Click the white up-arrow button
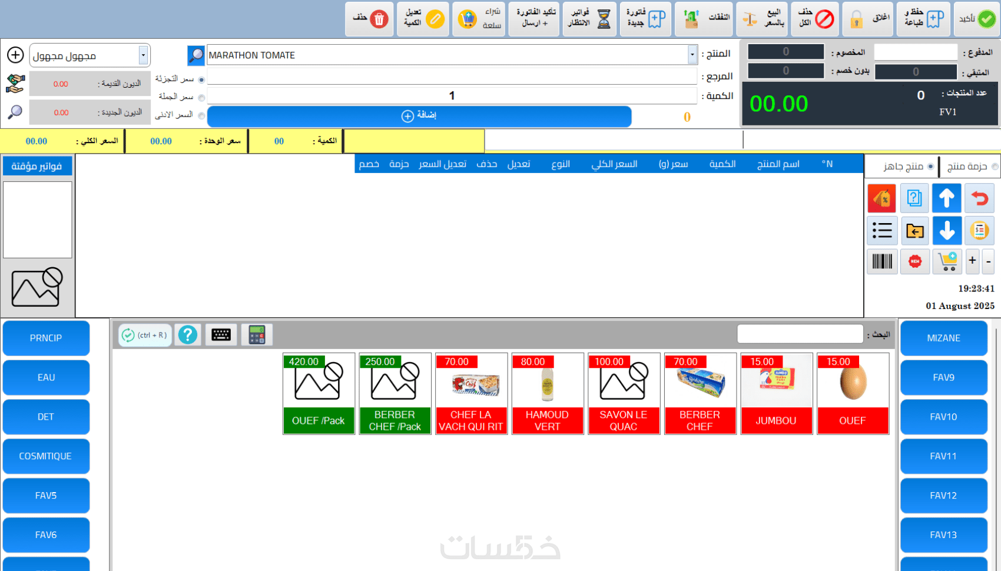The height and width of the screenshot is (571, 1001). 947,198
